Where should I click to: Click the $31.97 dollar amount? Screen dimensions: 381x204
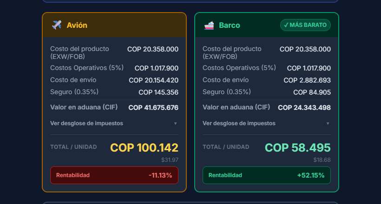point(170,160)
